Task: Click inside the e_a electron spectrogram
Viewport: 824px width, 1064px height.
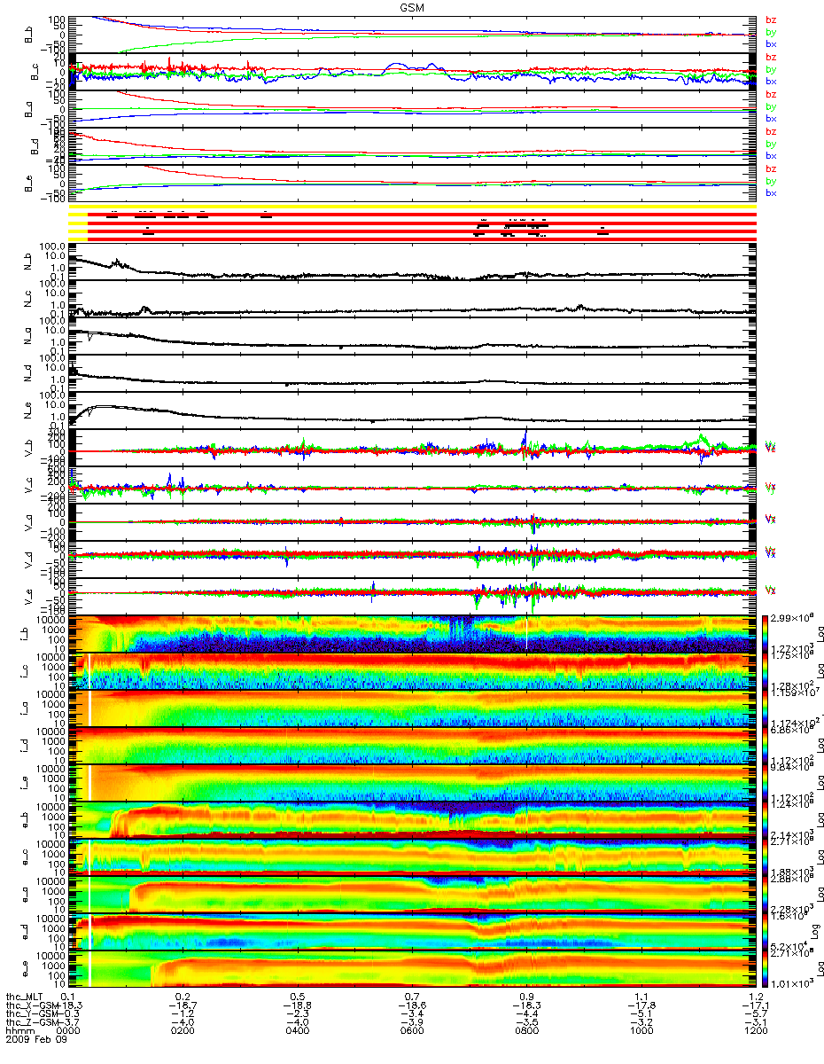Action: click(x=411, y=894)
